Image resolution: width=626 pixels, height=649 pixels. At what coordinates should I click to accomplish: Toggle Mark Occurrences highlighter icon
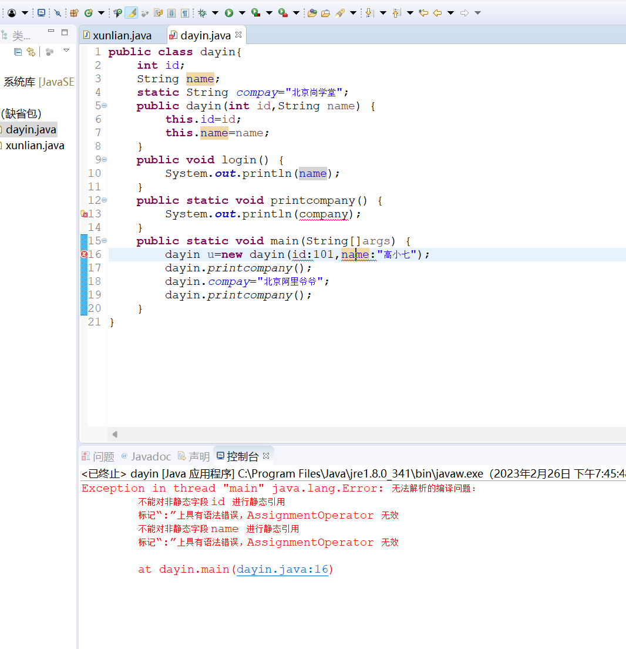tap(132, 13)
